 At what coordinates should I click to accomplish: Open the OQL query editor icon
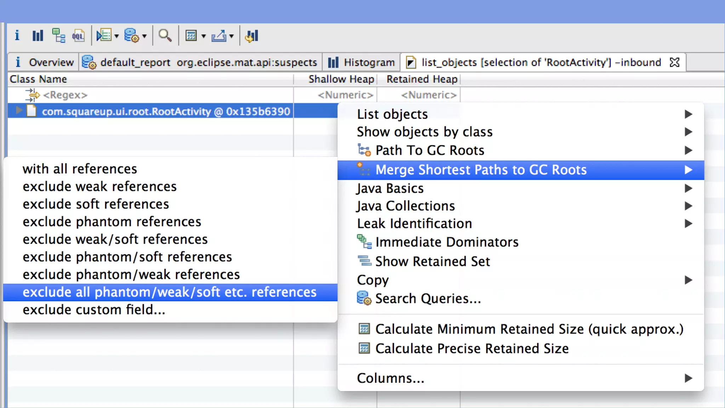[78, 36]
